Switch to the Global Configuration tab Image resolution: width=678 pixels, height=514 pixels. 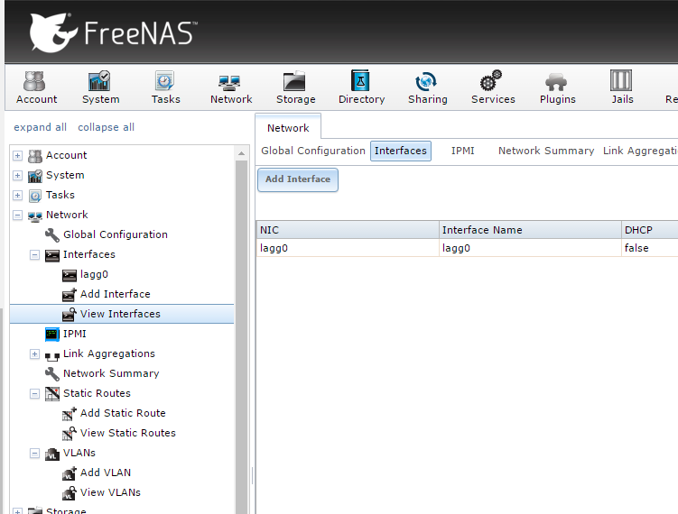[312, 151]
